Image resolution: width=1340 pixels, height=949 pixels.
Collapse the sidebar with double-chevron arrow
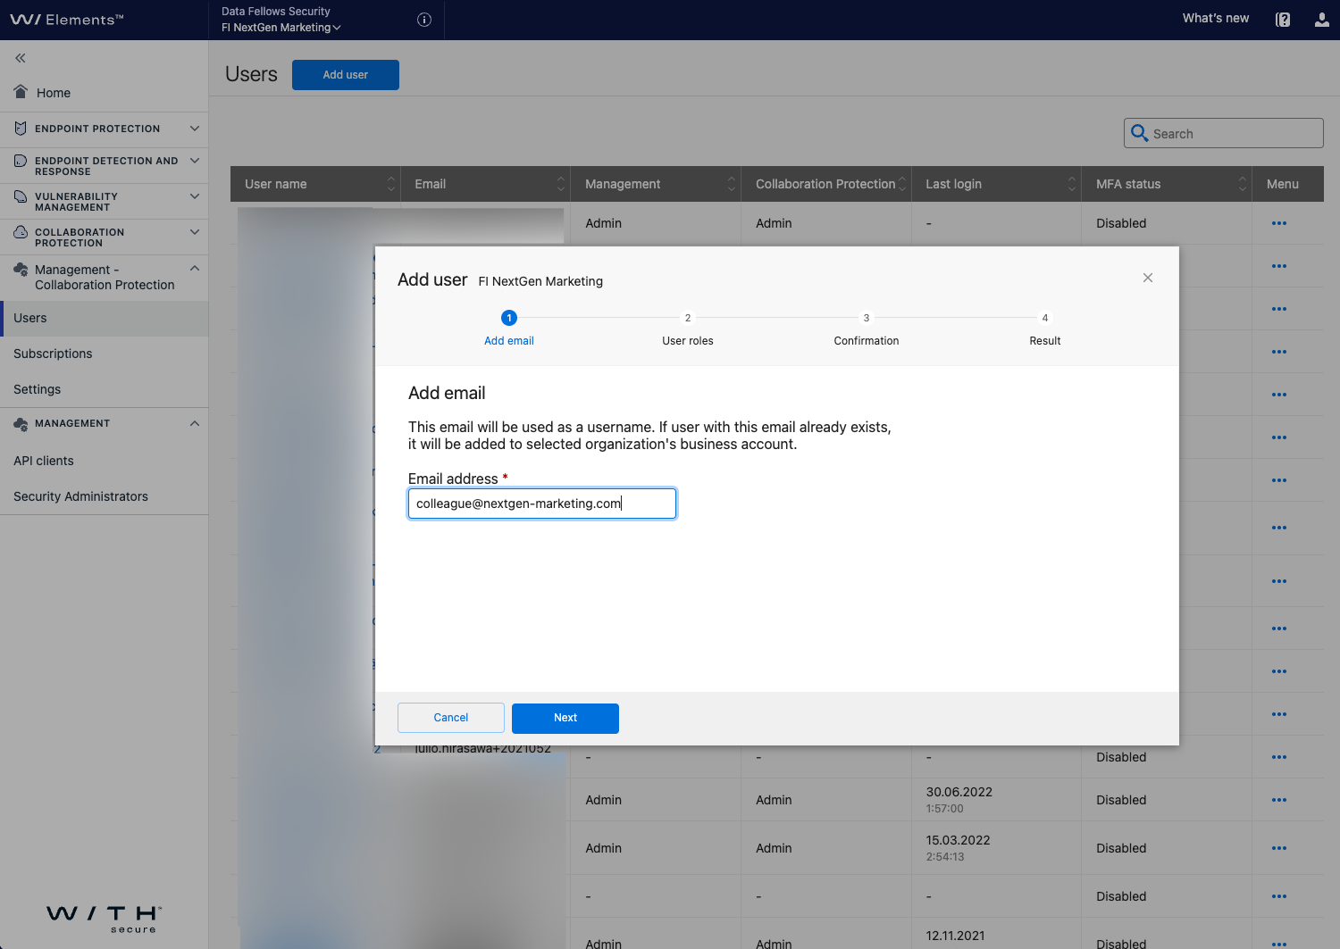tap(20, 57)
